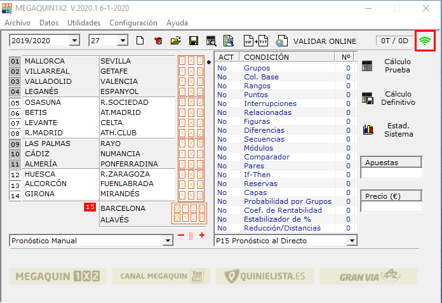Click the Precio (€) value field
442x303 pixels.
392,206
